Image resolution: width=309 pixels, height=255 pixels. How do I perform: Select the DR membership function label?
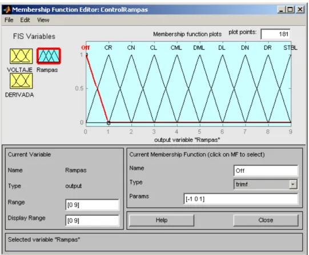268,47
